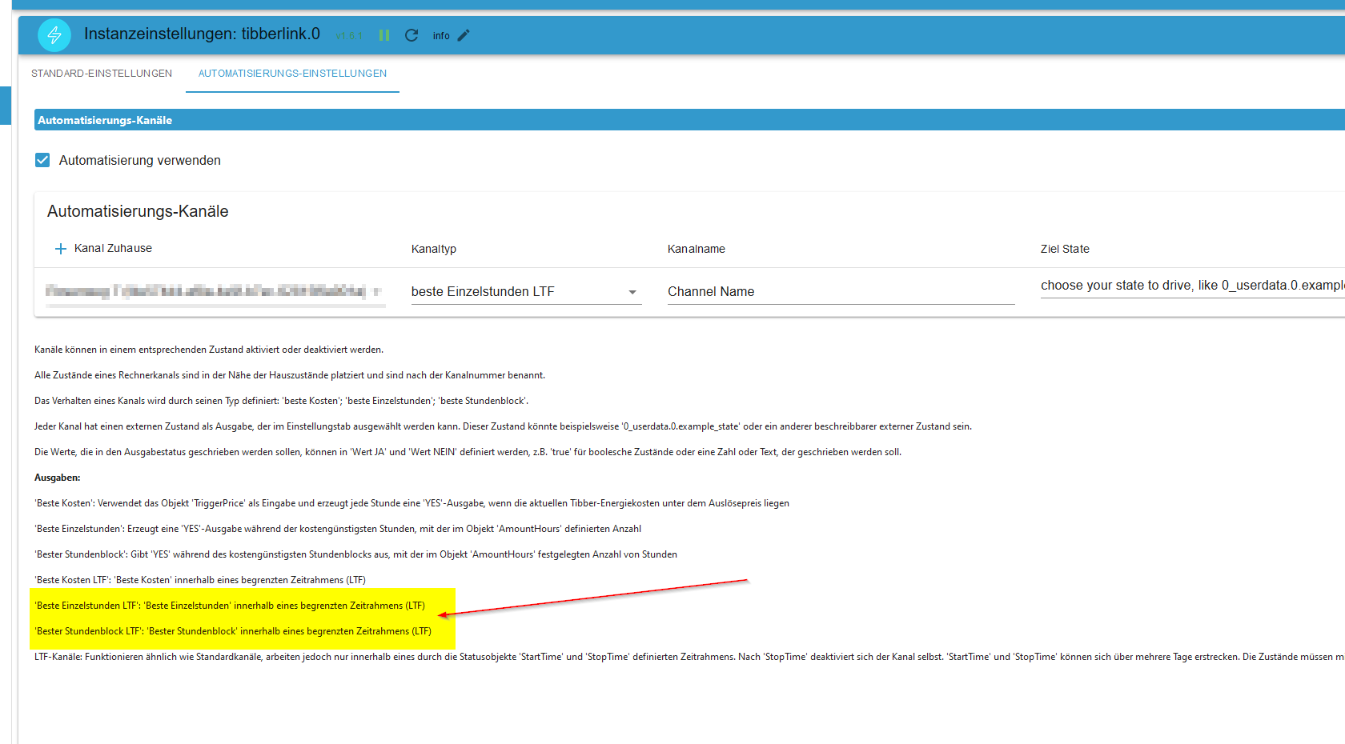The image size is (1345, 744).
Task: Click the Kanalname column header
Action: coord(697,249)
